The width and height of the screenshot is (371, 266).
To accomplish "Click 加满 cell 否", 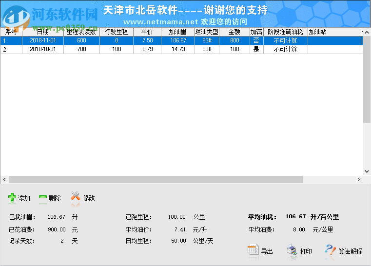I will (256, 40).
